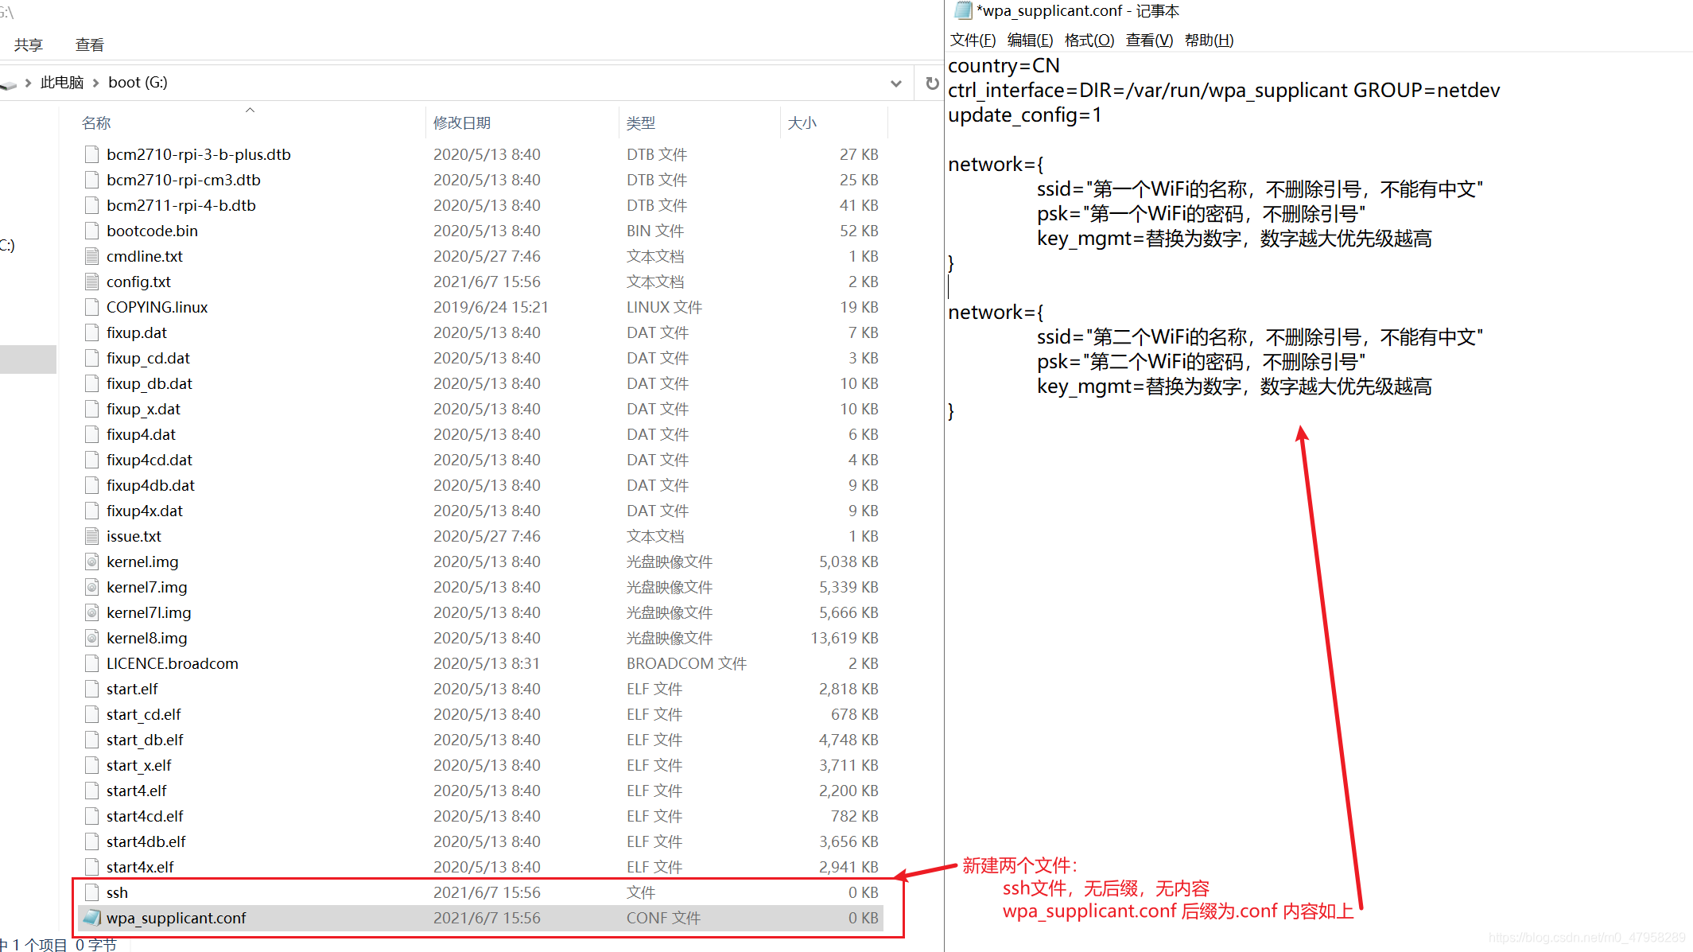This screenshot has height=952, width=1693.
Task: Click the issue.txt document icon
Action: 92,536
